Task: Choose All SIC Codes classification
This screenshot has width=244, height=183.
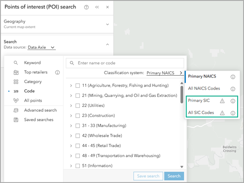Action: click(201, 113)
